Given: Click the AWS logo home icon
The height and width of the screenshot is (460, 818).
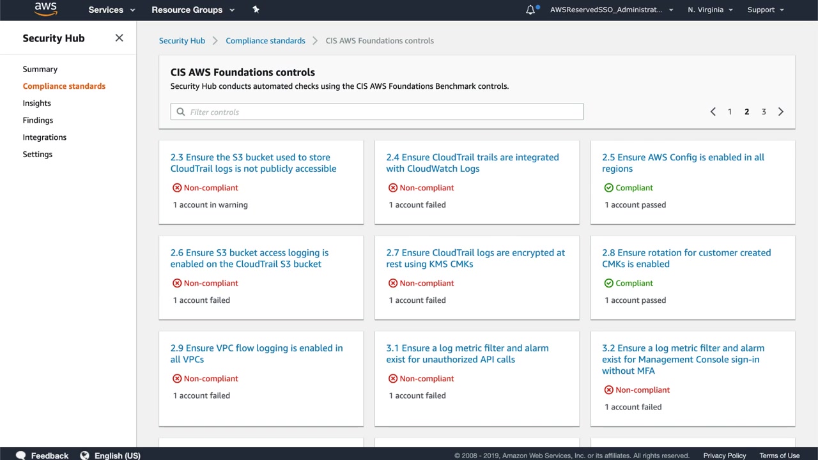Looking at the screenshot, I should click(45, 9).
